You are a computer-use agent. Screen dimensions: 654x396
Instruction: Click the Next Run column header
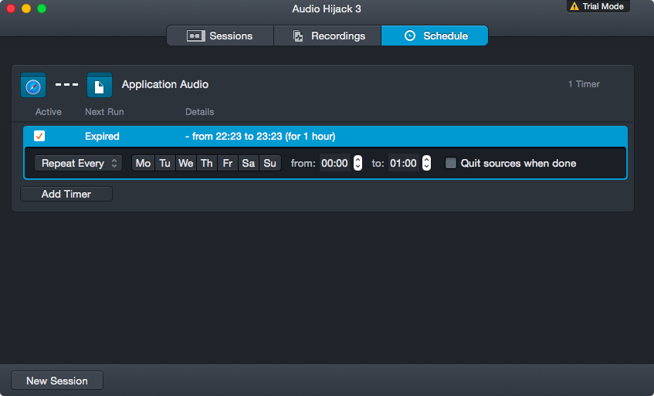pyautogui.click(x=104, y=112)
